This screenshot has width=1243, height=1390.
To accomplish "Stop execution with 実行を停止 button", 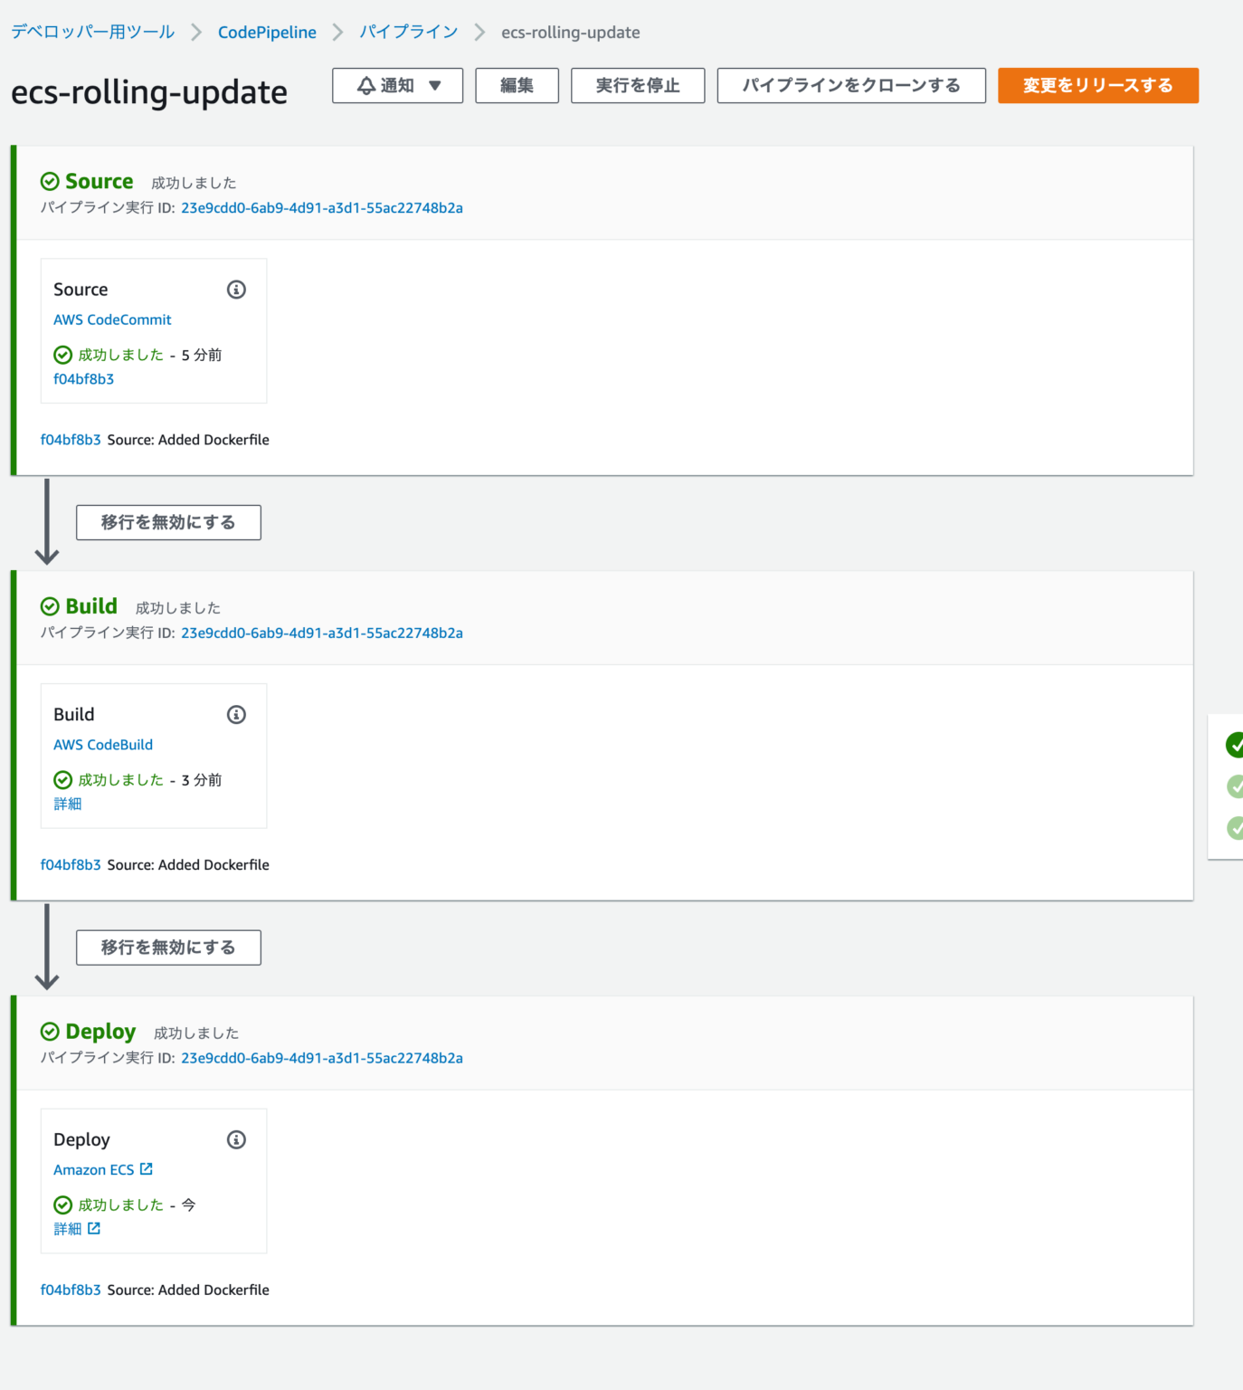I will [637, 85].
